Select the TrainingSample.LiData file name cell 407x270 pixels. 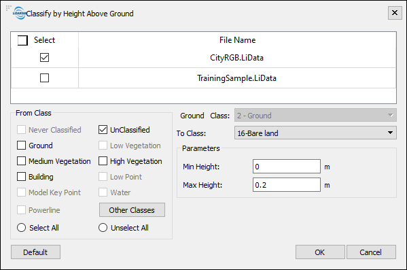click(237, 78)
